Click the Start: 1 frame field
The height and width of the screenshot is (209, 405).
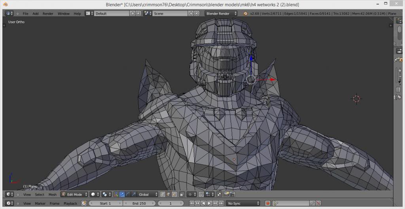point(106,203)
